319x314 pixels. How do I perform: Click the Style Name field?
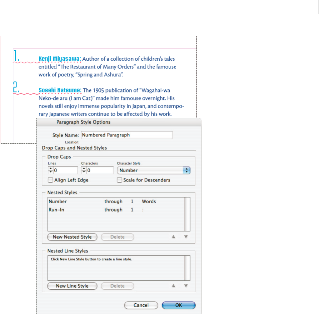tap(127, 135)
